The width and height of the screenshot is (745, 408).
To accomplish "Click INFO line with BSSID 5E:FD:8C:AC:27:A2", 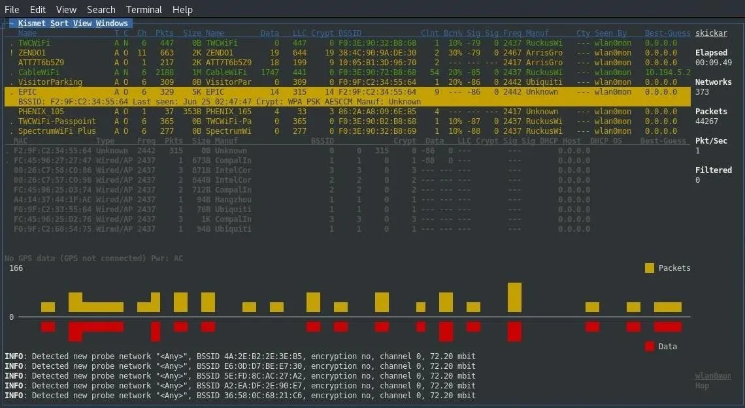I will pos(240,376).
